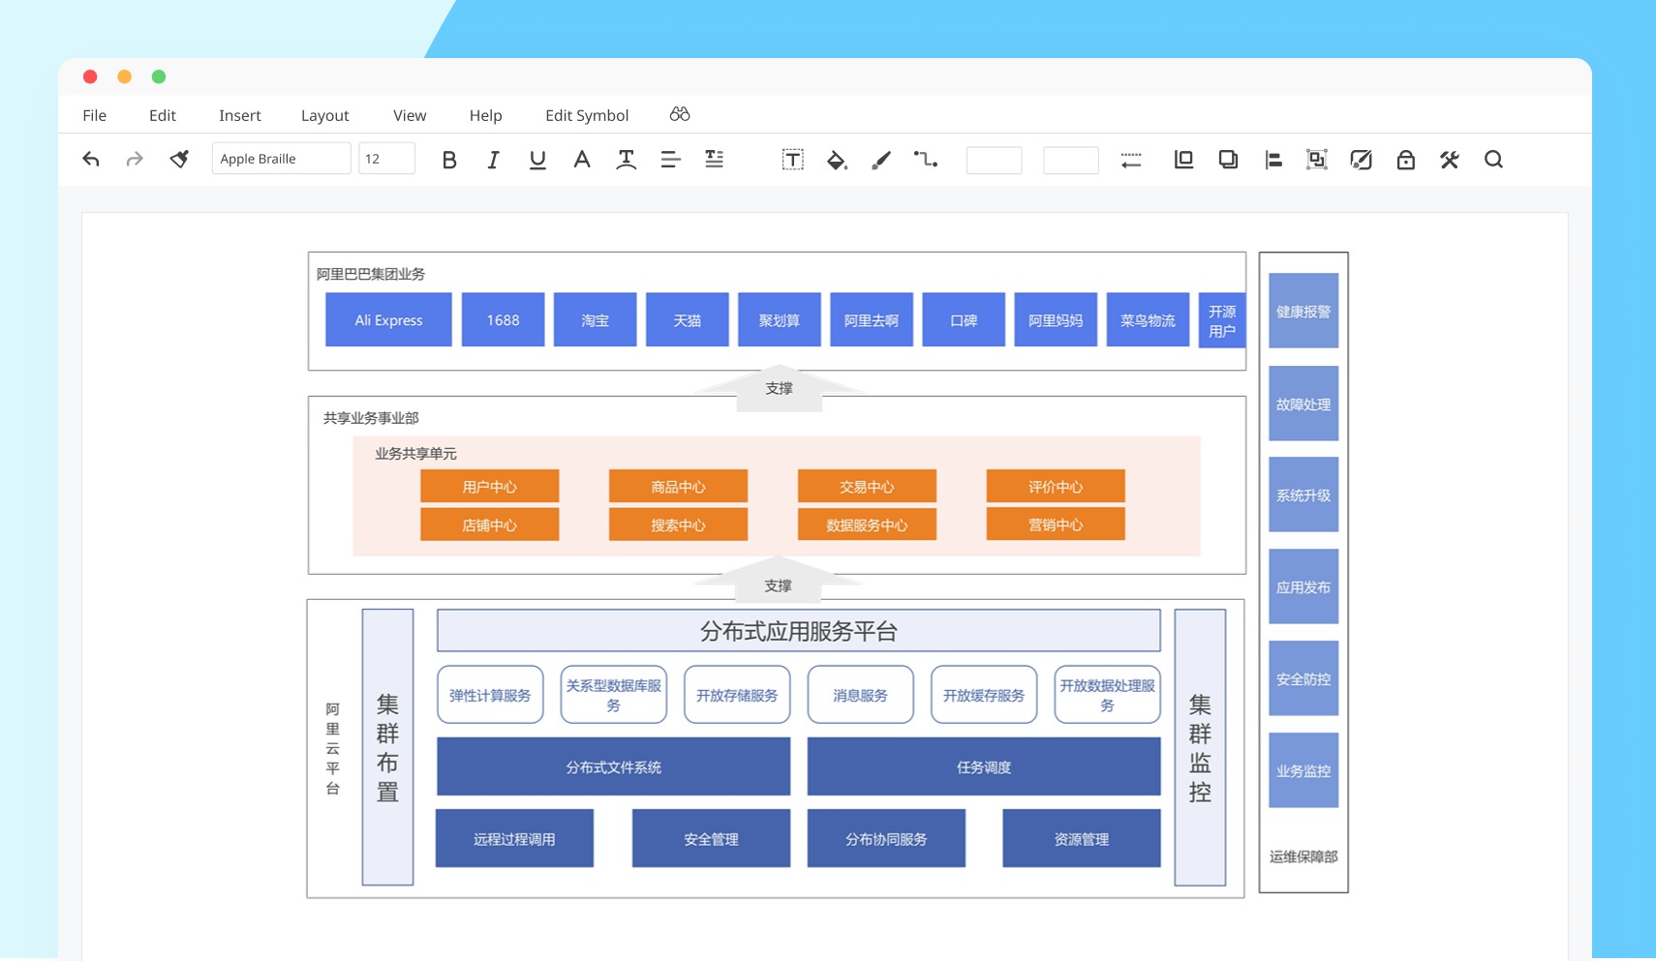Click the send to back icon
The height and width of the screenshot is (961, 1656).
click(x=1228, y=160)
